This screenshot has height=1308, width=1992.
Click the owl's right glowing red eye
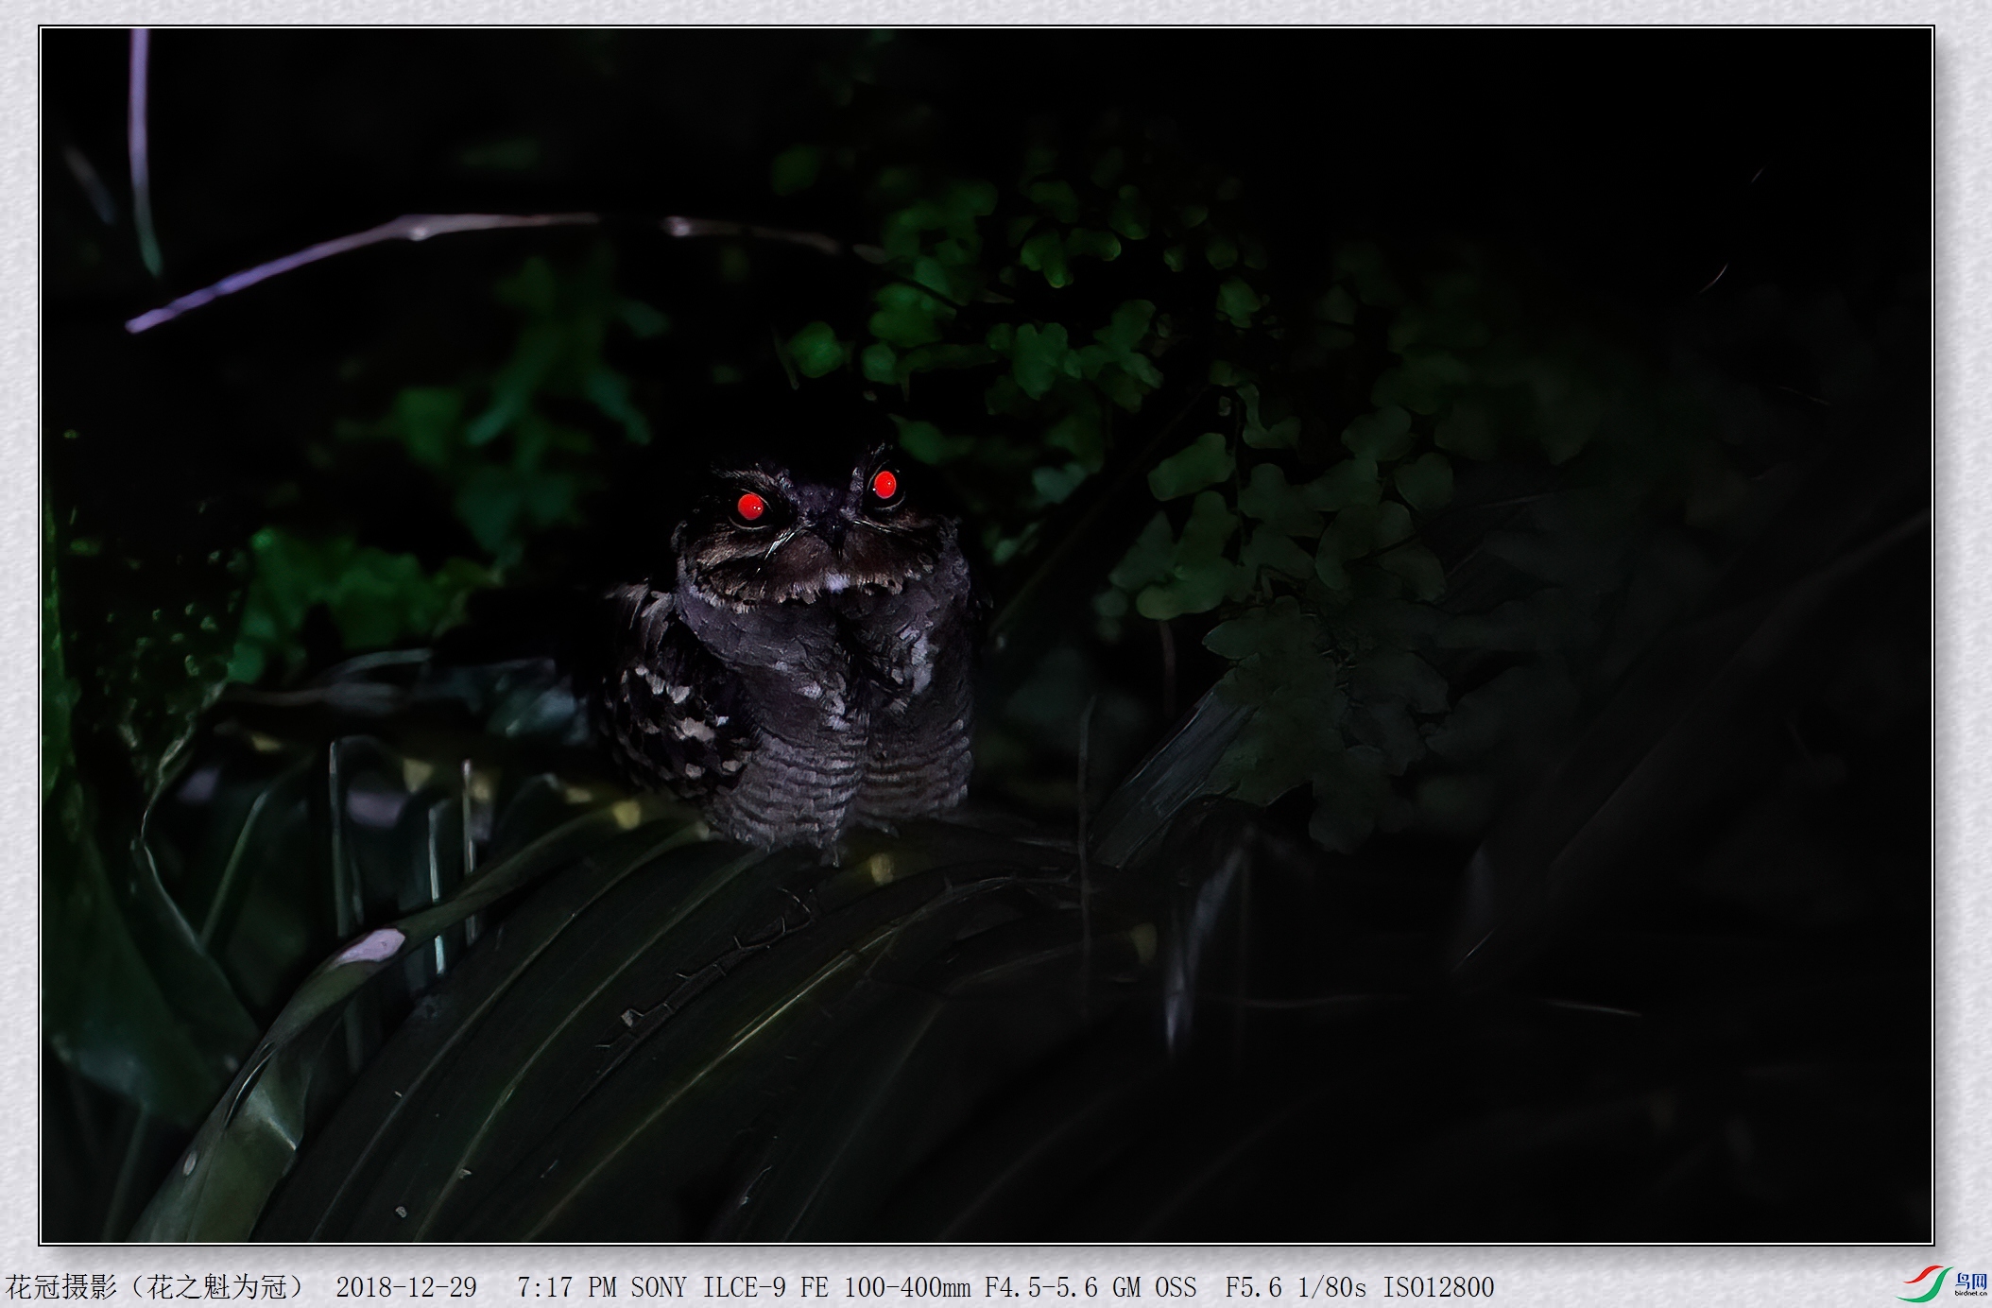click(x=884, y=485)
